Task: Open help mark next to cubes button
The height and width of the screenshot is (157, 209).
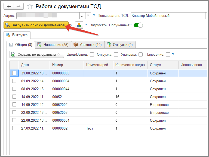Action: coord(86,25)
